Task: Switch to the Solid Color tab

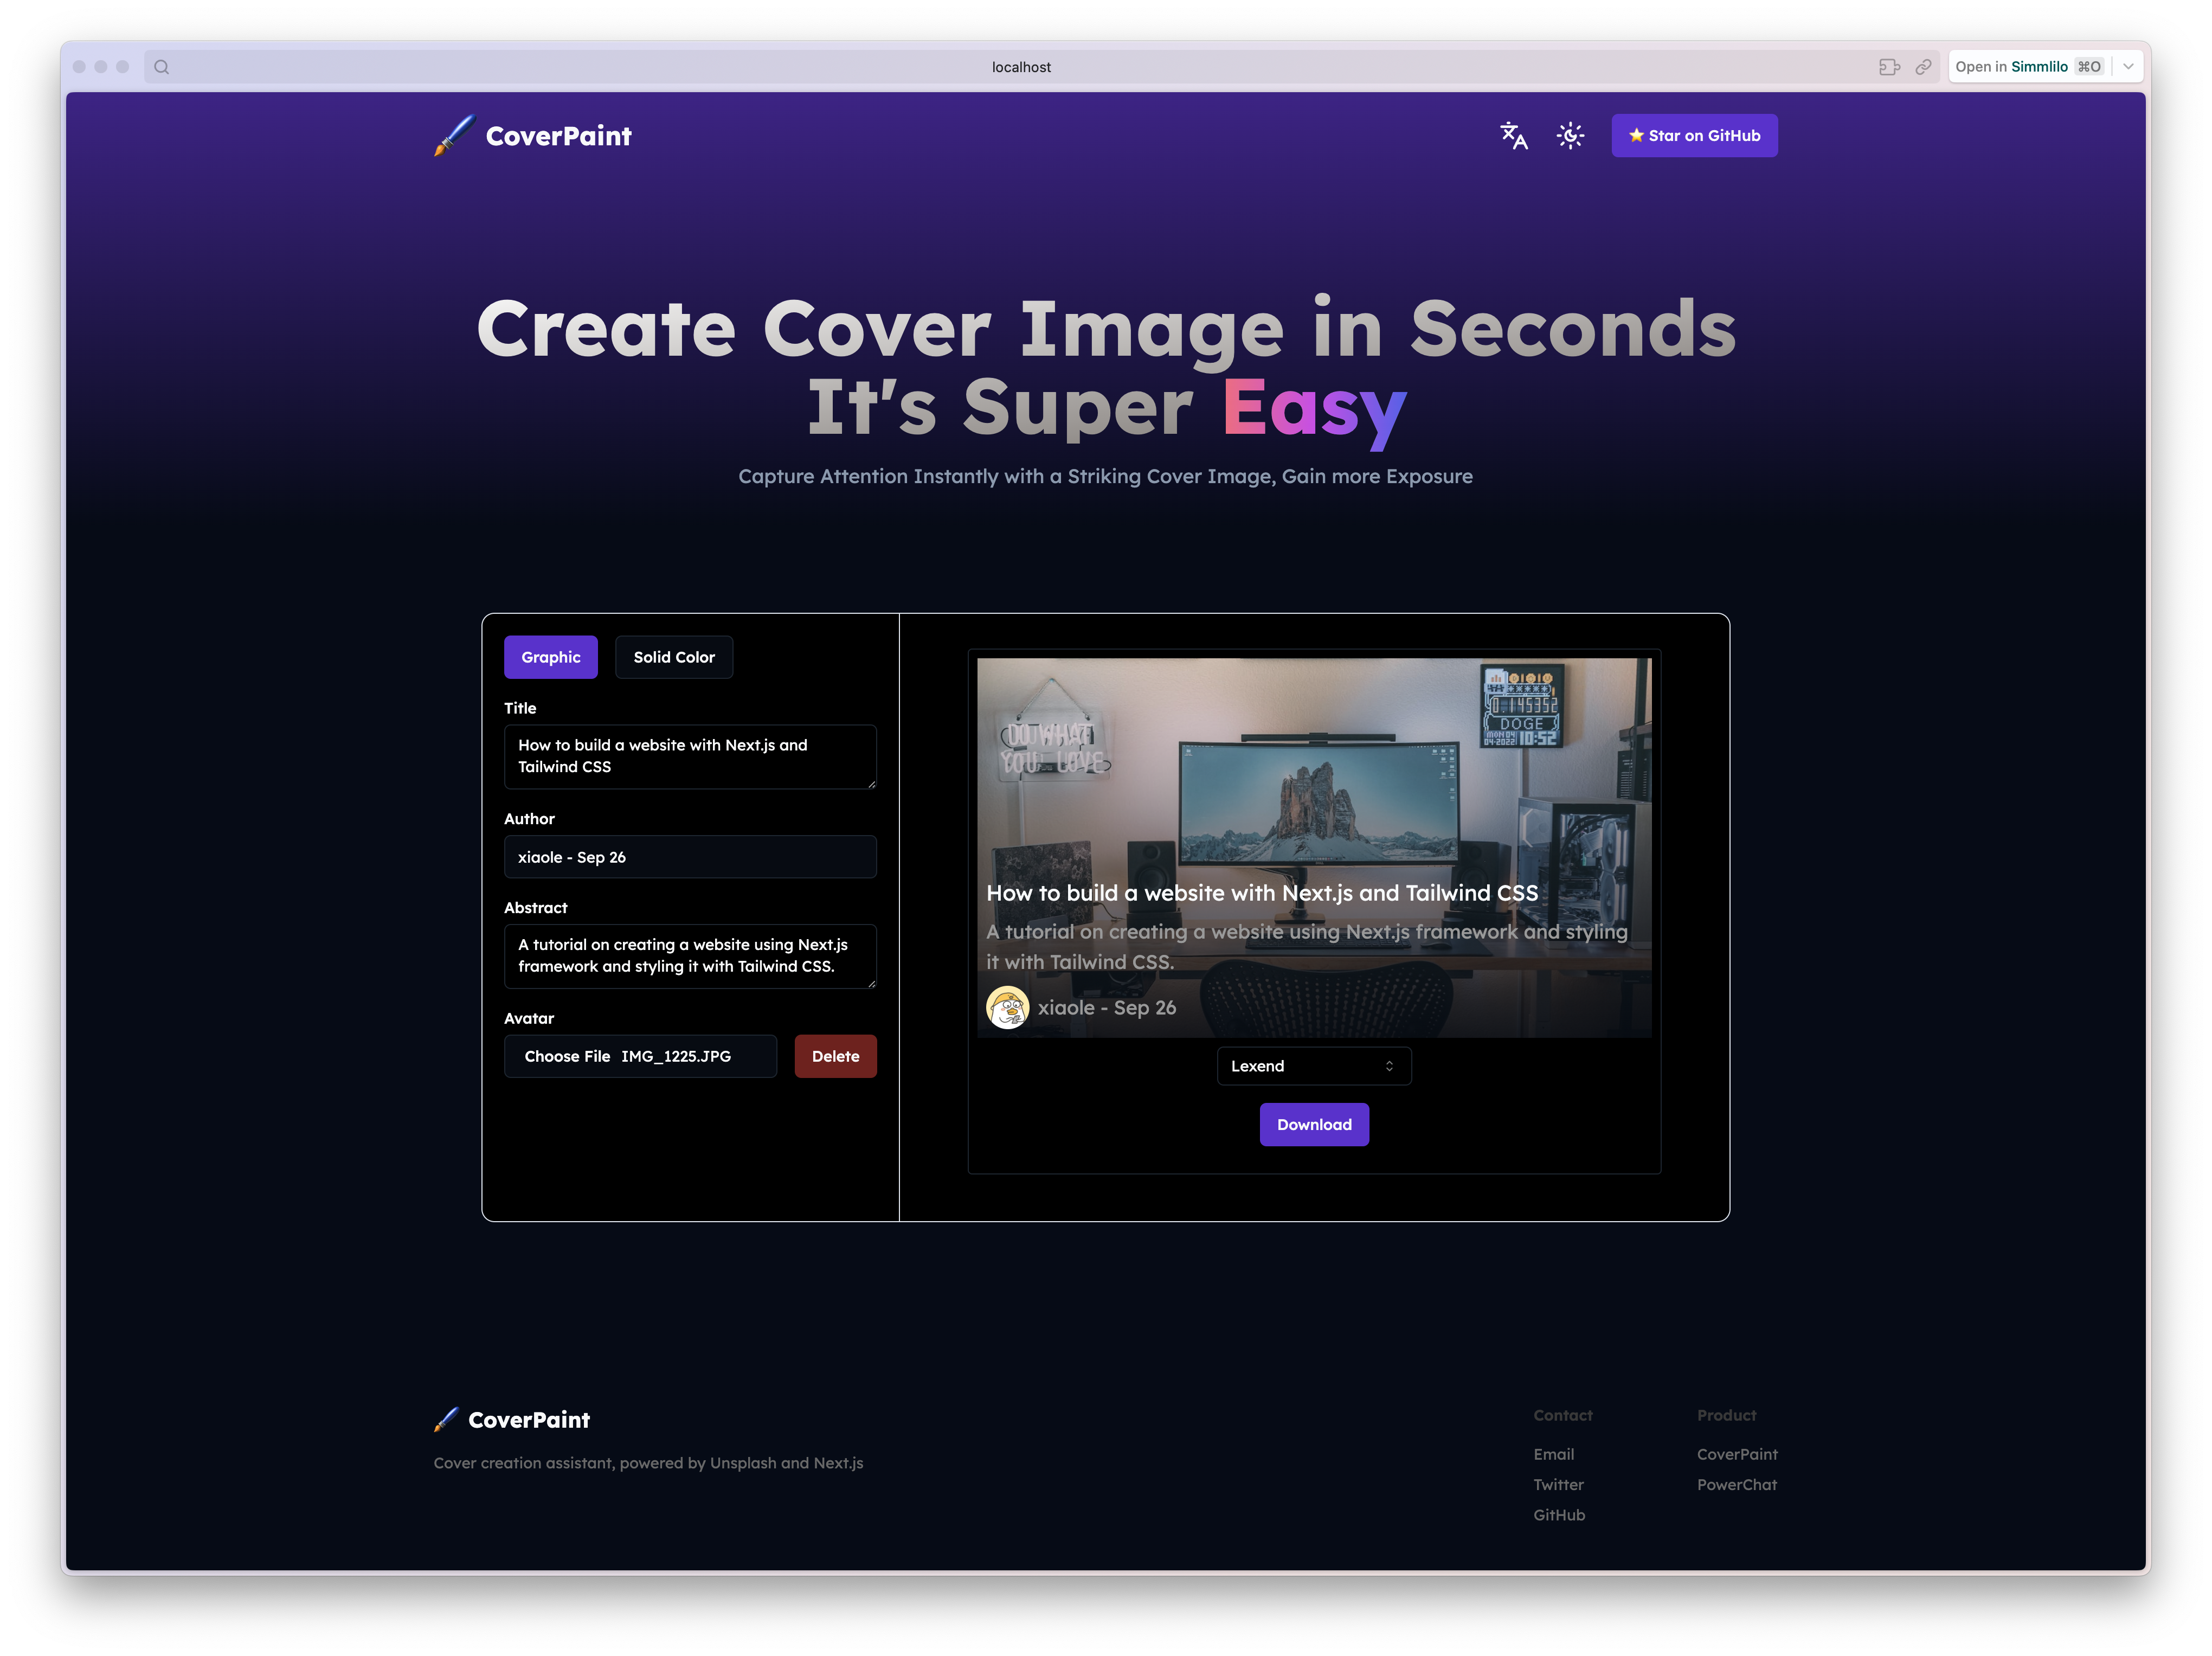Action: point(673,657)
